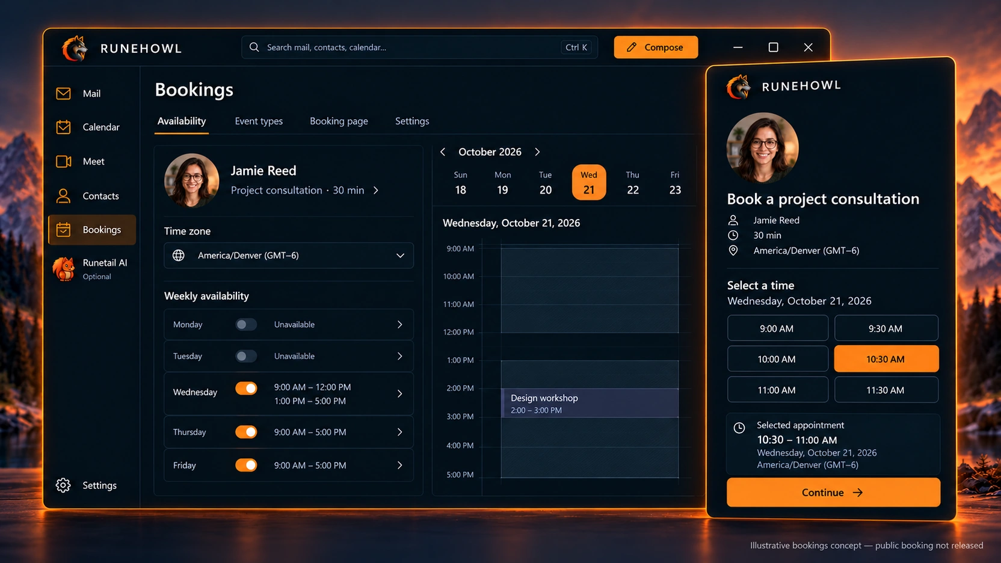This screenshot has height=563, width=1001.
Task: Disable Friday availability toggle
Action: click(x=246, y=465)
